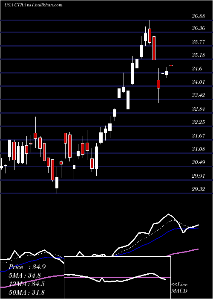213x299 pixels.
Task: Click the 34.01 price axis label
Action: click(x=199, y=82)
